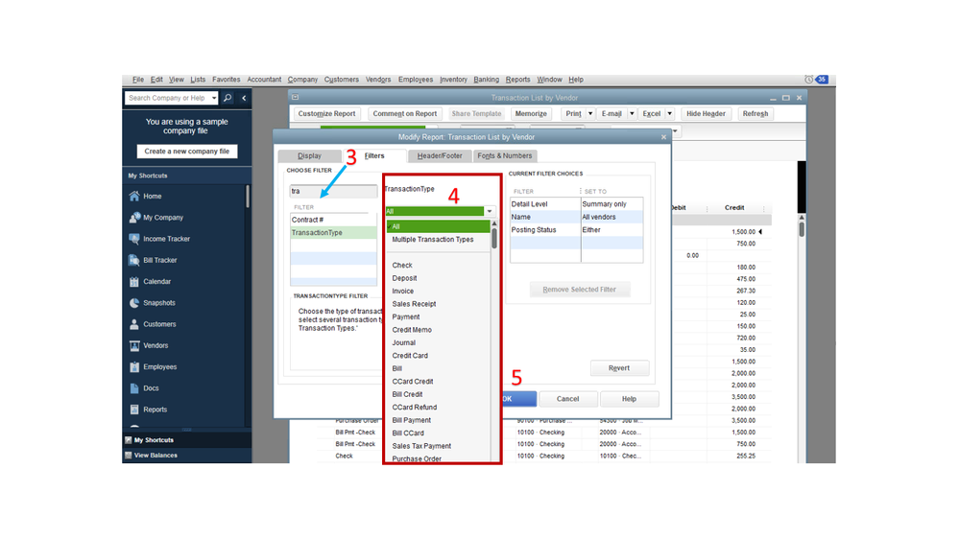This screenshot has height=539, width=959.
Task: Click the Hide Header button
Action: point(706,114)
